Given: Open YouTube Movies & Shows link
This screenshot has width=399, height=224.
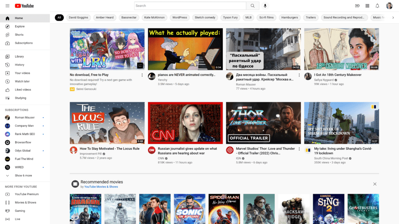Looking at the screenshot, I should click(101, 187).
